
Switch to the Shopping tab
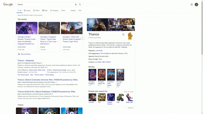54,10
